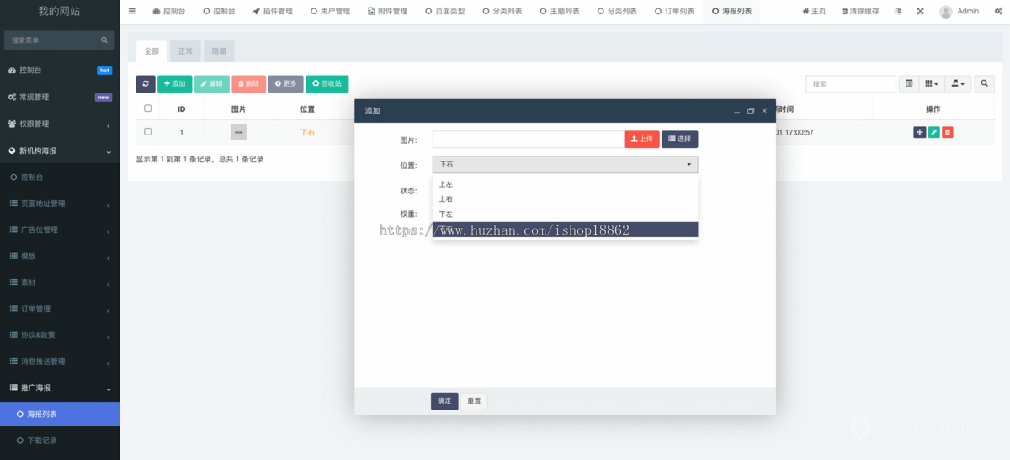Image resolution: width=1010 pixels, height=460 pixels.
Task: Click the refresh icon button in table toolbar
Action: pyautogui.click(x=146, y=84)
